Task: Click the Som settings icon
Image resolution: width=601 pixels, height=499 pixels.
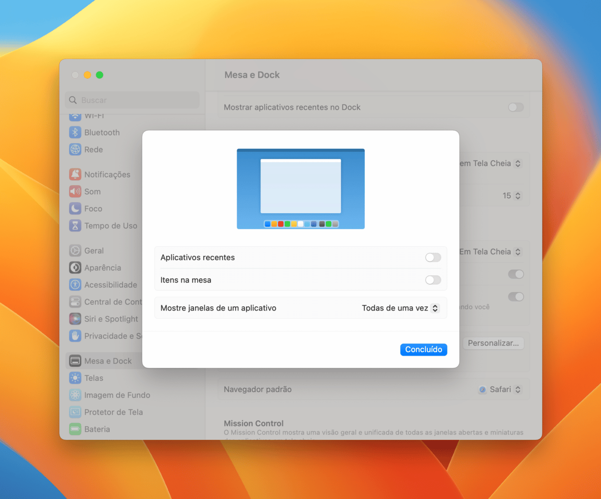Action: [75, 191]
